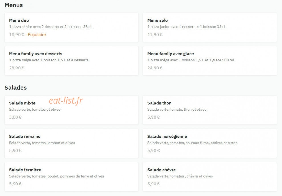Choose Menu family avec desserts

[x=71, y=61]
